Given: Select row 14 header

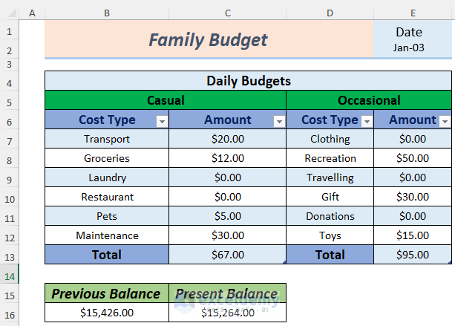Looking at the screenshot, I should coord(9,276).
